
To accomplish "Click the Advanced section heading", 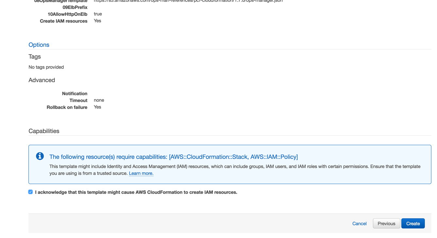I will 42,80.
